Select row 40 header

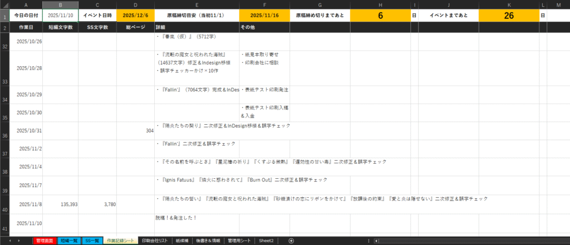pyautogui.click(x=5, y=204)
